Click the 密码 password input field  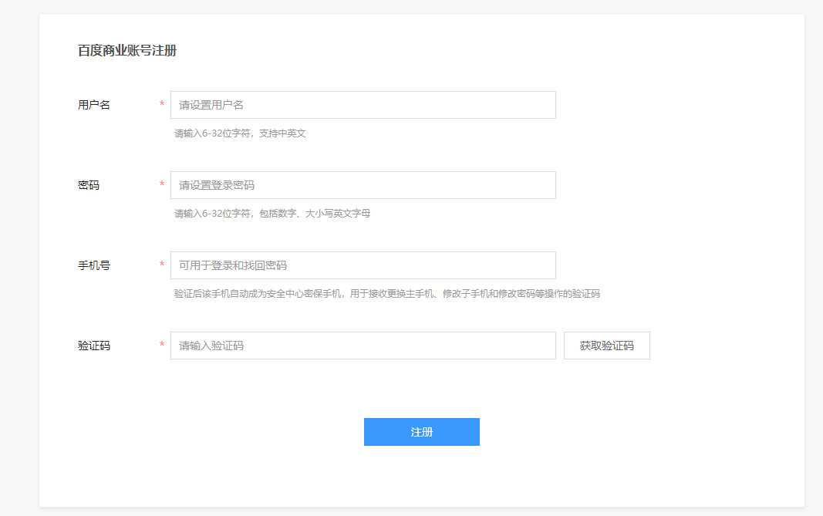click(363, 185)
